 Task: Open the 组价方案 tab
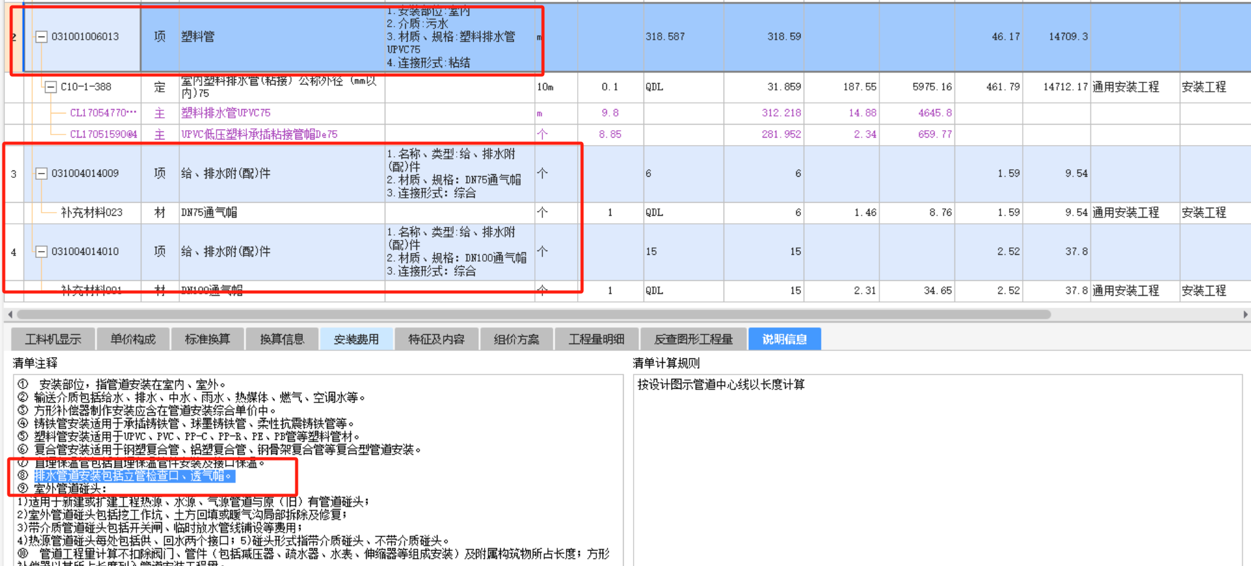click(516, 339)
